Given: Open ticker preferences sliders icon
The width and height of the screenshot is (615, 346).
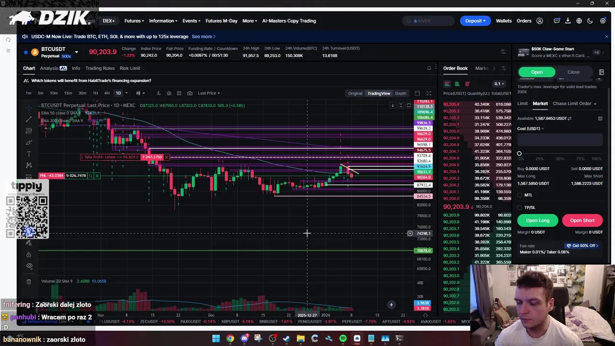Looking at the screenshot, I should tap(503, 52).
